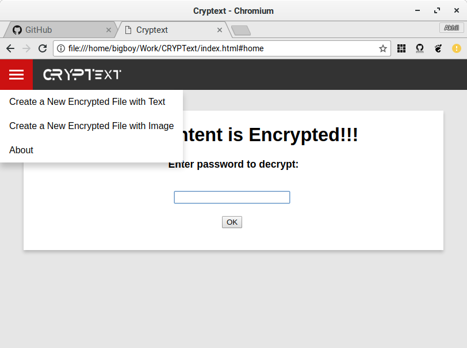Close the GitHub tab
467x348 pixels.
pyautogui.click(x=108, y=30)
